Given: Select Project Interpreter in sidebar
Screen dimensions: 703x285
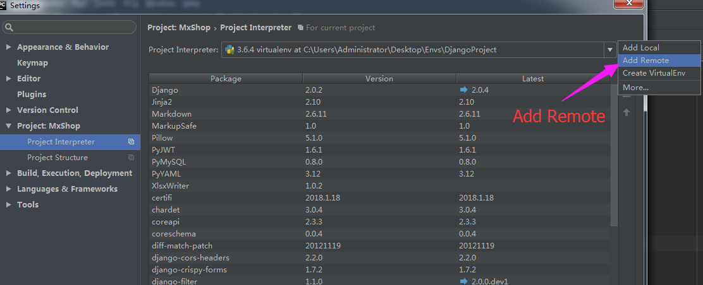Looking at the screenshot, I should (70, 142).
